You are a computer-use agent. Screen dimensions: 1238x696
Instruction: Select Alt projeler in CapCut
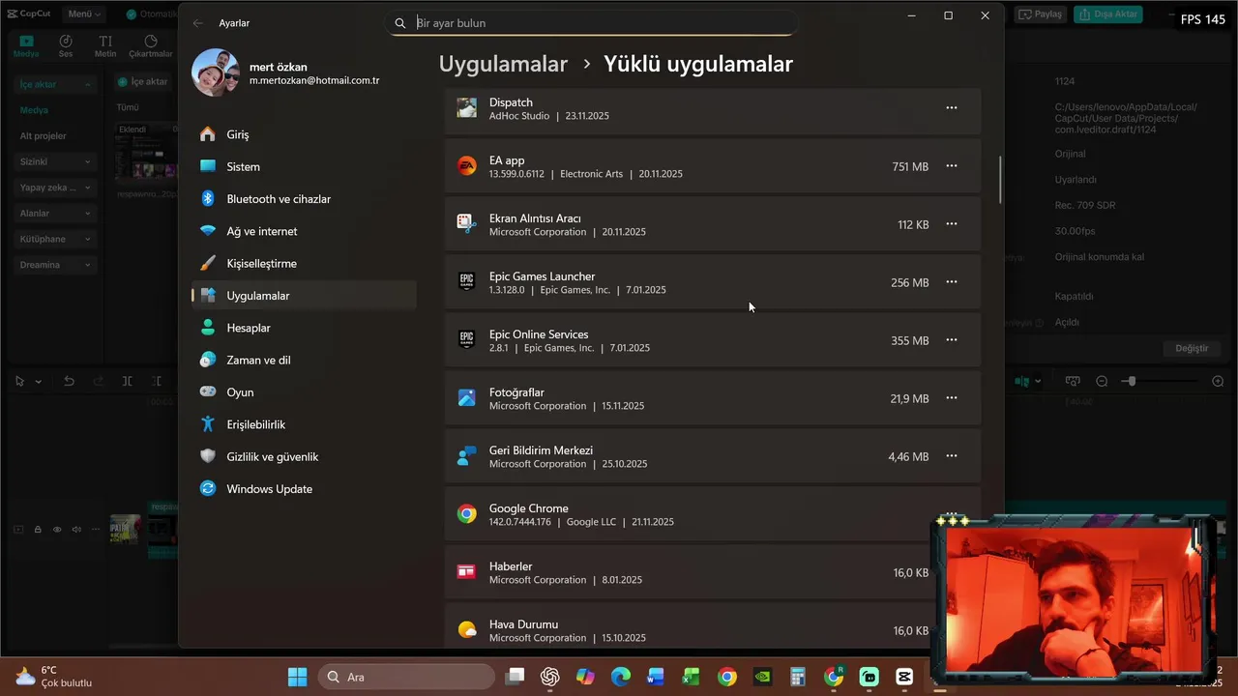coord(44,136)
